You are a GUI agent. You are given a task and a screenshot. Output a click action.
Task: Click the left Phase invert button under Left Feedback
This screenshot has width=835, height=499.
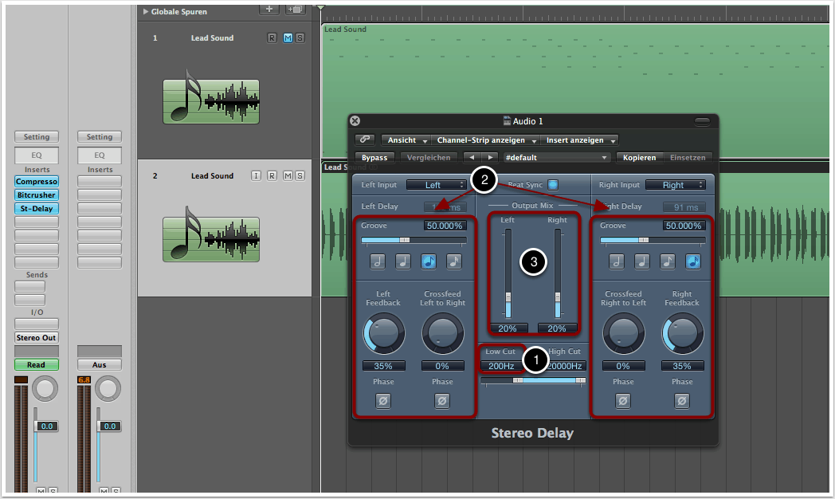coord(383,401)
